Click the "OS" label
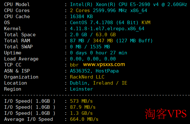The width and height of the screenshot is (190, 124). click(7, 23)
